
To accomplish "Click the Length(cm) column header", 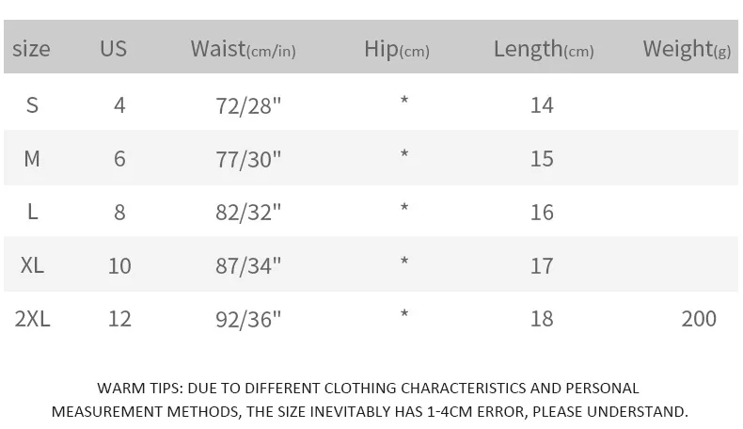I will pos(544,49).
